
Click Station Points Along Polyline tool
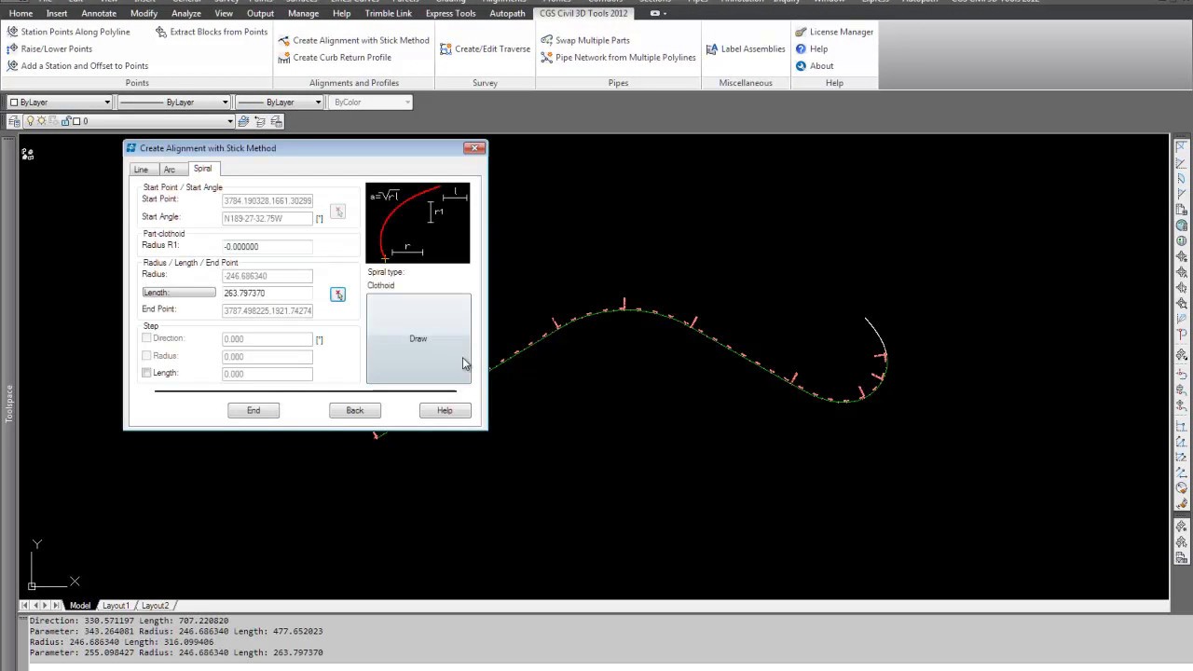click(68, 32)
